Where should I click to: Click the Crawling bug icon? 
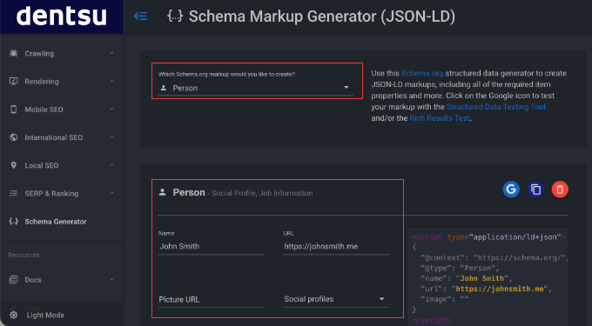tap(14, 54)
